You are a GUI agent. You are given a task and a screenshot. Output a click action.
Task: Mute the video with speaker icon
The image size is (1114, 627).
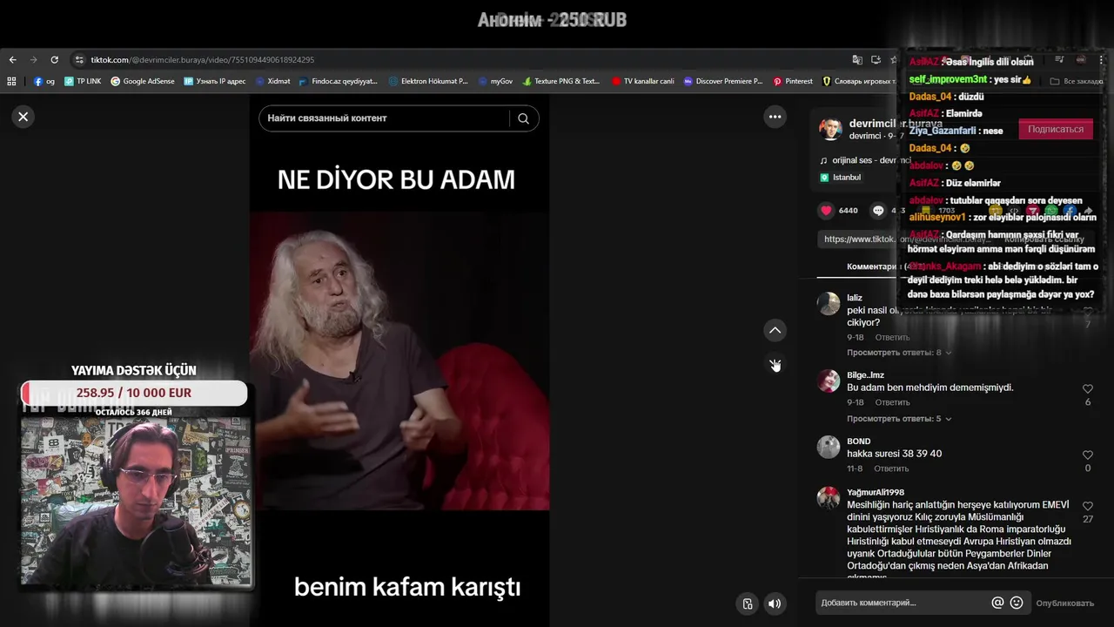(775, 603)
